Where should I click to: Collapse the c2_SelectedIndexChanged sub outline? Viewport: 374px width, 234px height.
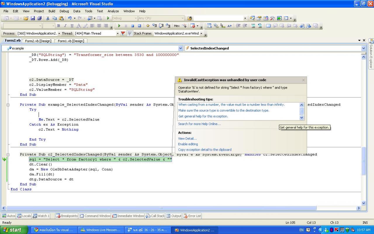8,154
